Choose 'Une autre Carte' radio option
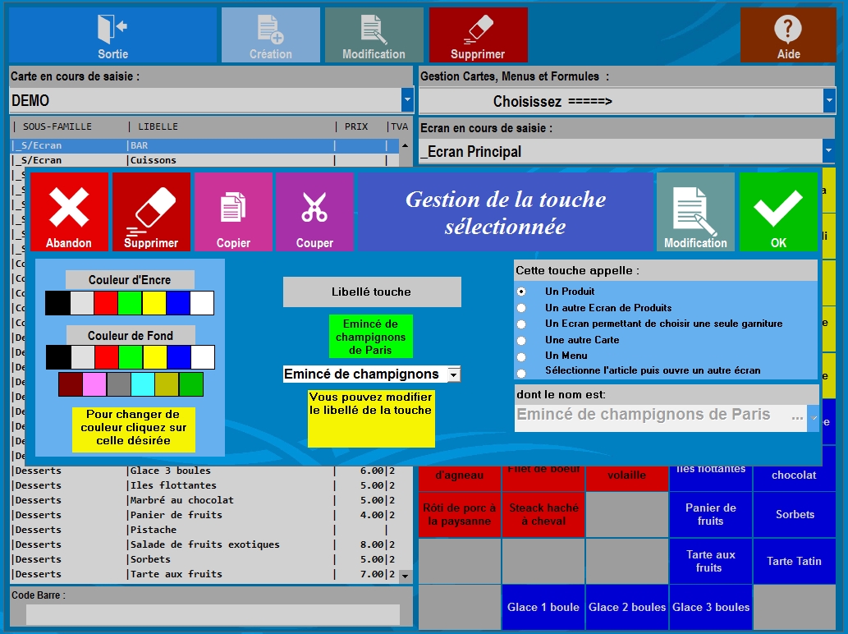This screenshot has width=848, height=634. pyautogui.click(x=521, y=340)
